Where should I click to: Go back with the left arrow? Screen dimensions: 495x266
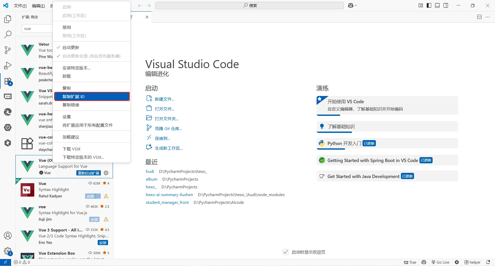pyautogui.click(x=140, y=5)
